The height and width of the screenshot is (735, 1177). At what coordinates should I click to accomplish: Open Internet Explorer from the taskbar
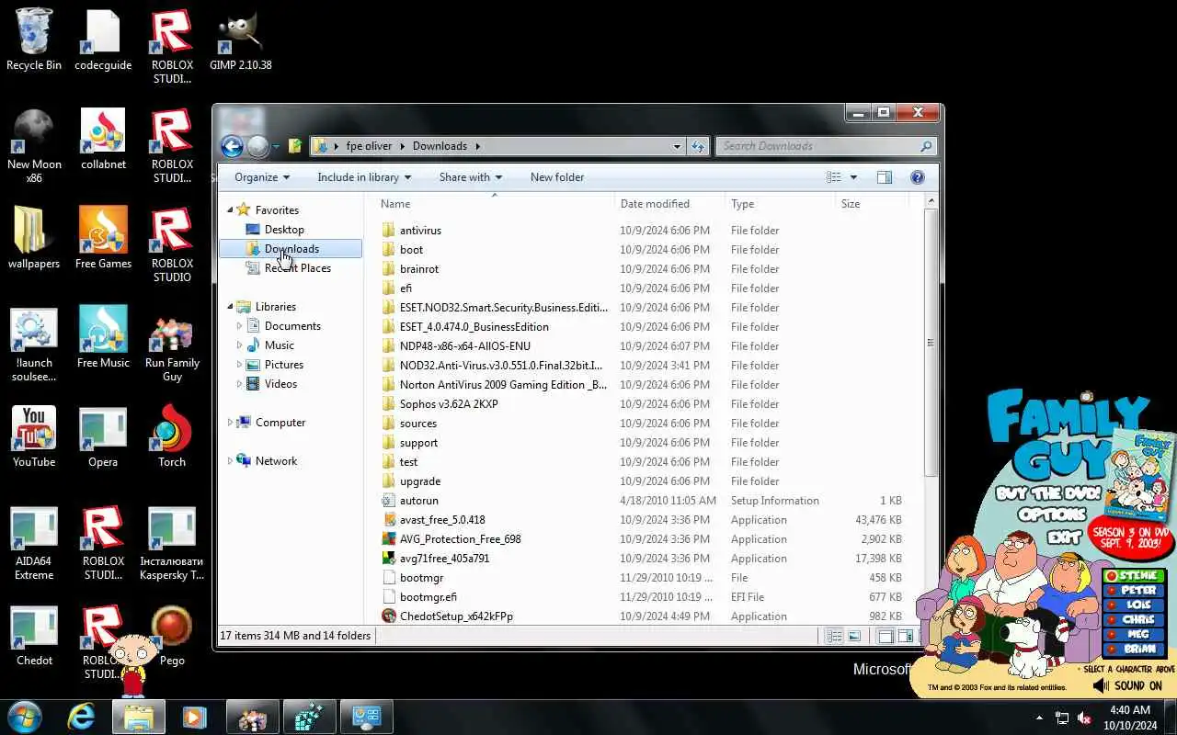[81, 717]
